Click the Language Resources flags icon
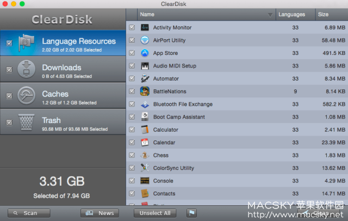The image size is (348, 221). pos(26,42)
